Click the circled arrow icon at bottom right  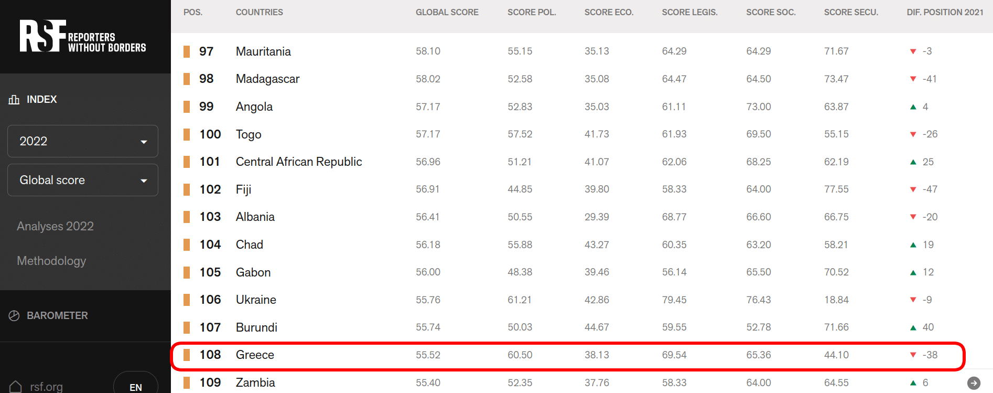(974, 383)
